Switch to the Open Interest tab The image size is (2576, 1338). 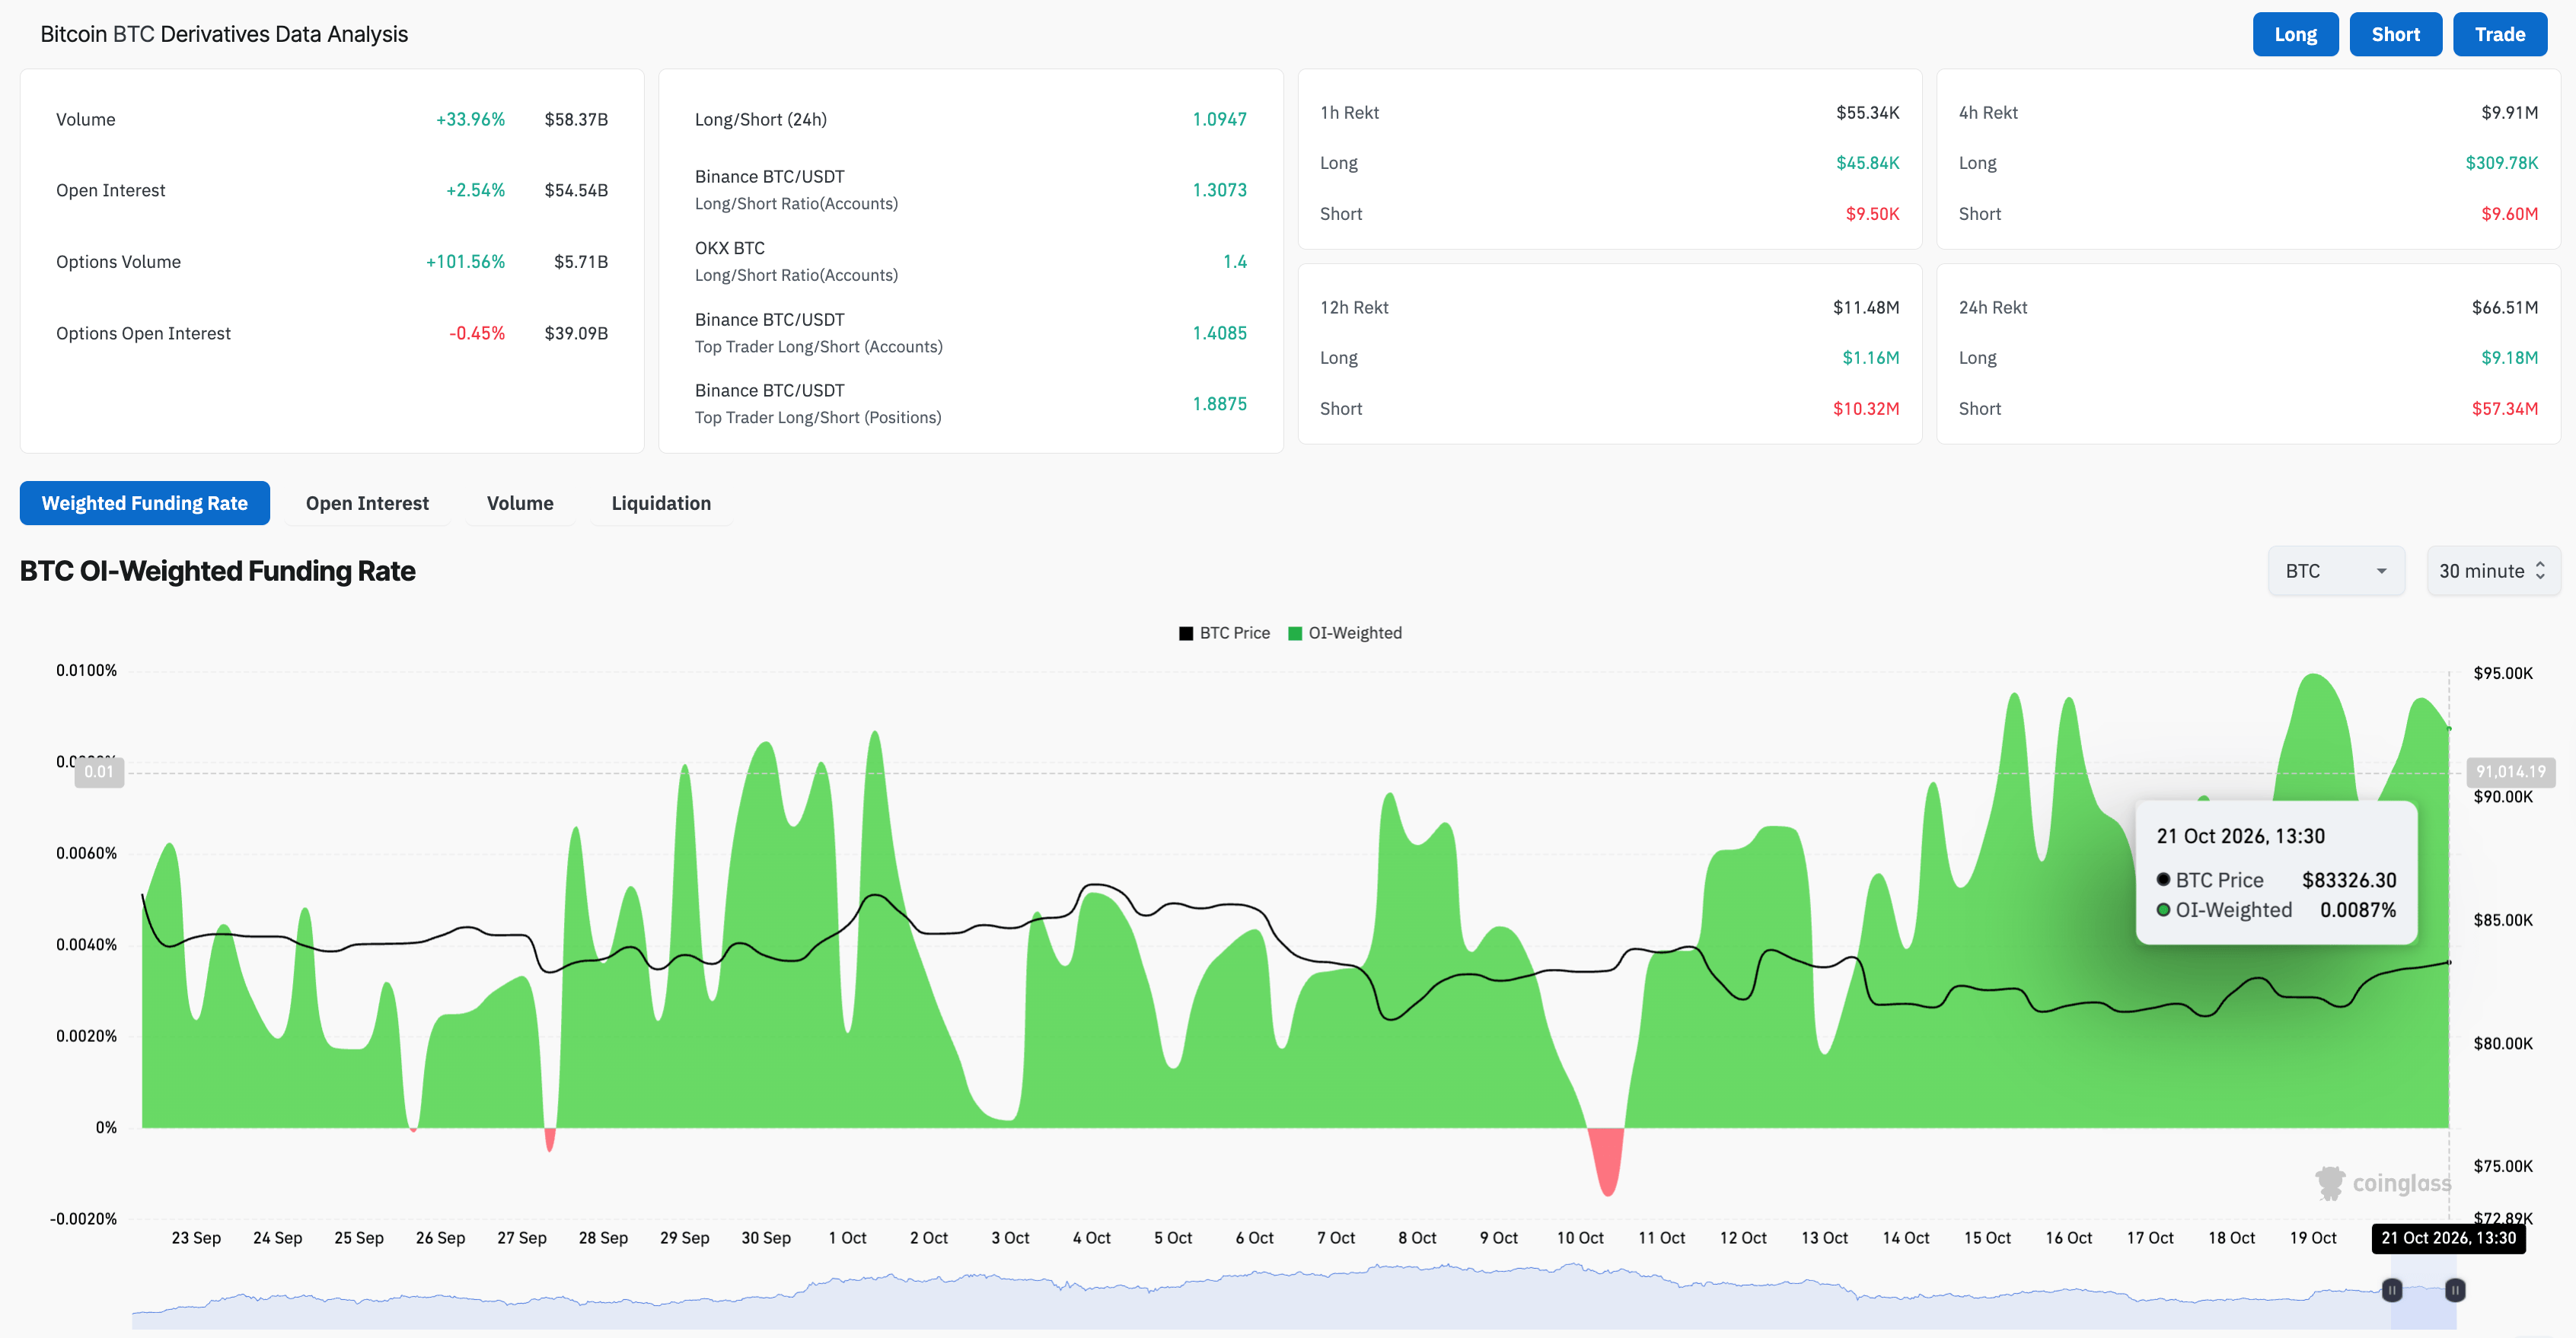[x=367, y=503]
